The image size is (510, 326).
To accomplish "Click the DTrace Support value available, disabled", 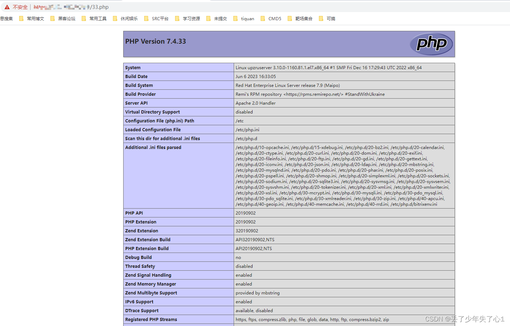I will click(254, 311).
